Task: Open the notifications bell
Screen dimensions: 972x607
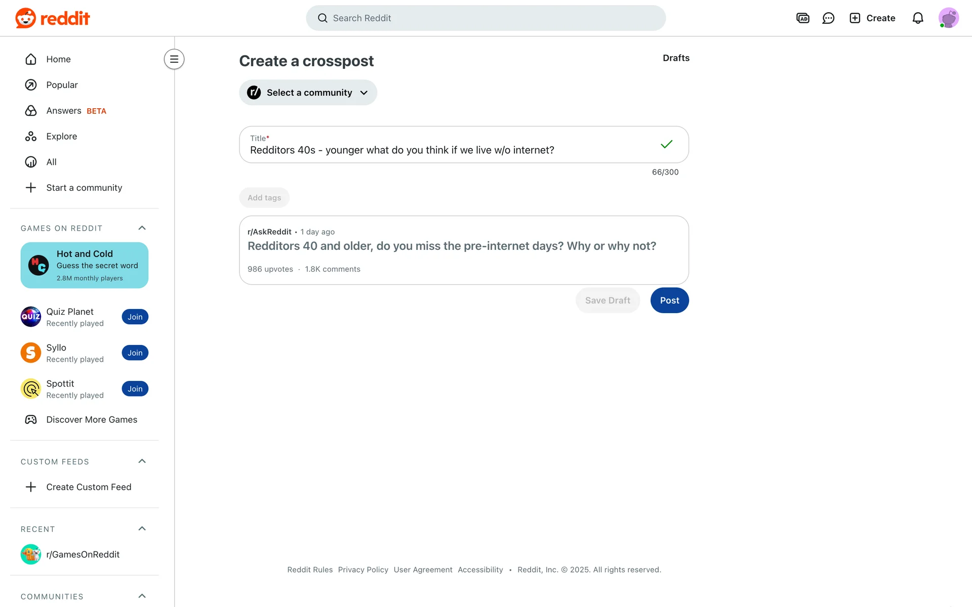Action: 917,18
